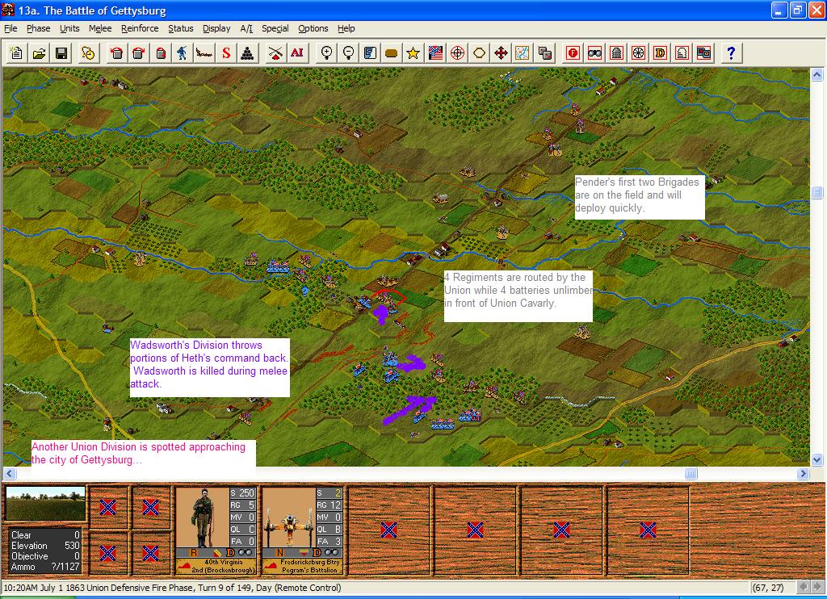Click the first red turn-arrow box icon
The height and width of the screenshot is (599, 827).
tap(116, 52)
